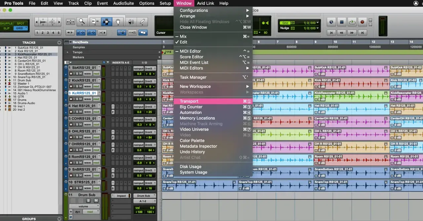This screenshot has width=423, height=221.
Task: Open the AudioSuite menu
Action: 124,3
